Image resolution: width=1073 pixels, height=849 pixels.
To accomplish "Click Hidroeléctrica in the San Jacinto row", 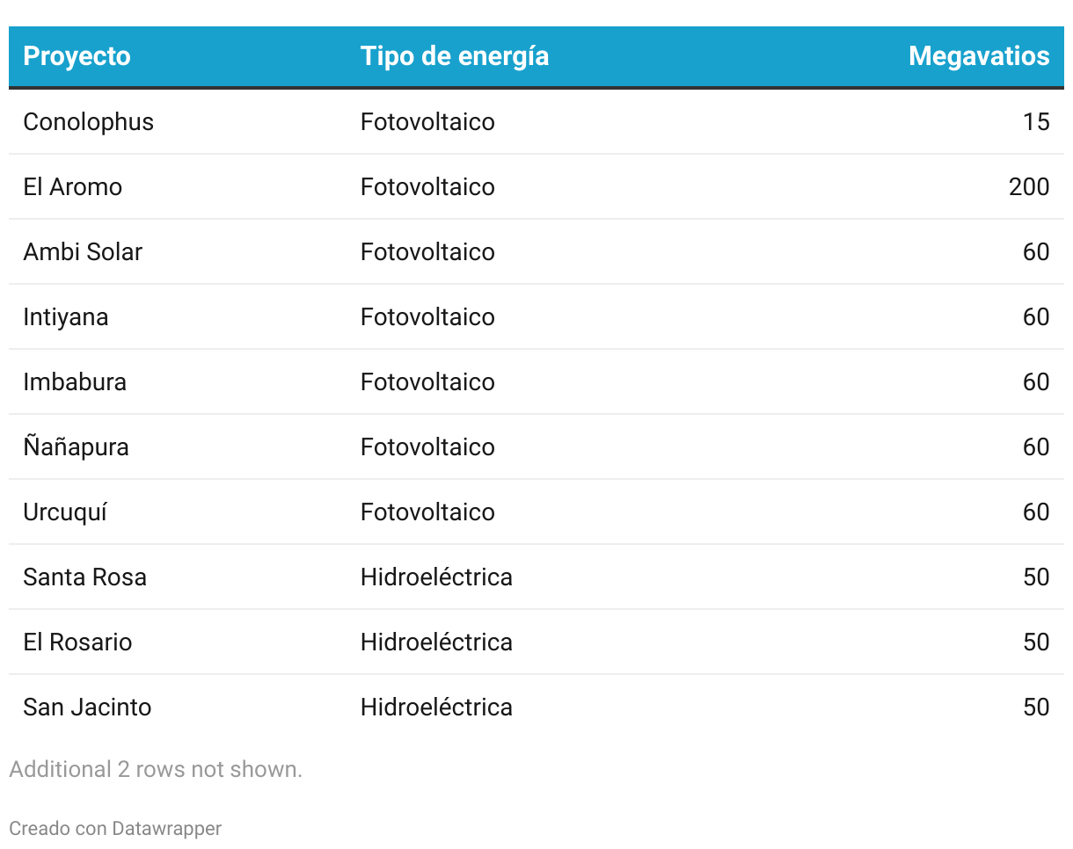I will point(436,707).
